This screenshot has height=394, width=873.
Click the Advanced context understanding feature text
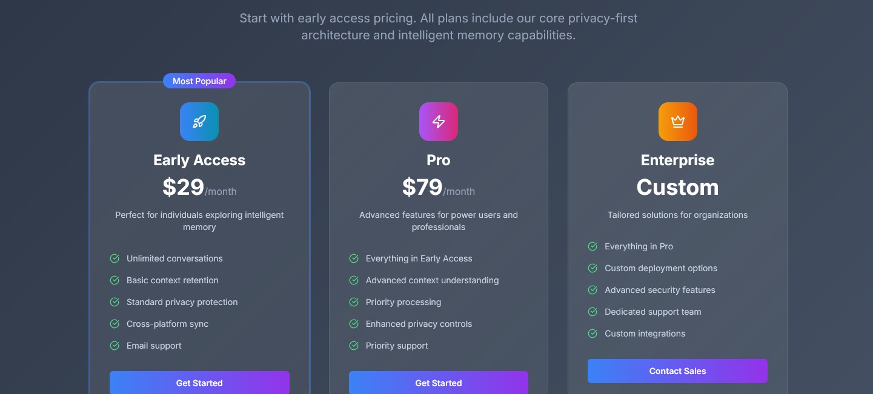432,280
